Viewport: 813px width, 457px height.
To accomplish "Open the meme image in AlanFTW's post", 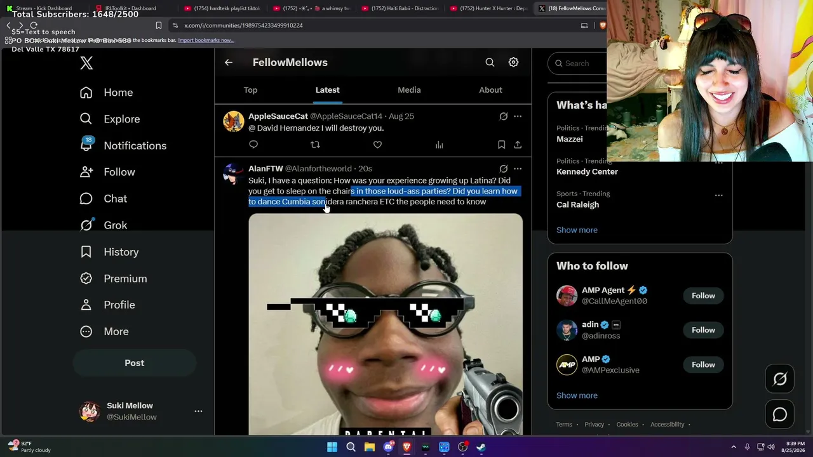I will (x=386, y=324).
